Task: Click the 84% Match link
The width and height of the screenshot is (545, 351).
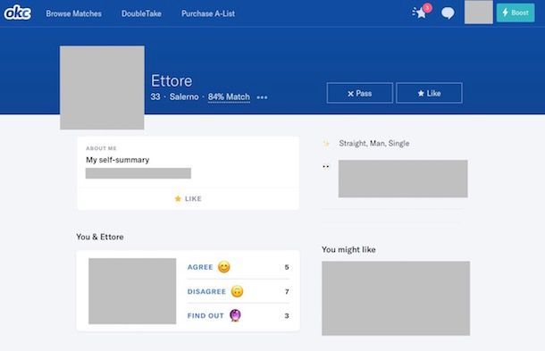Action: click(x=229, y=97)
